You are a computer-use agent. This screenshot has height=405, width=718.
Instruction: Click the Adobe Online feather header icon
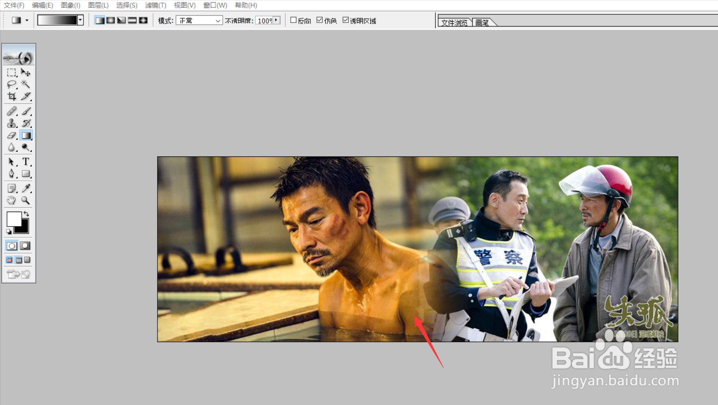tap(18, 57)
